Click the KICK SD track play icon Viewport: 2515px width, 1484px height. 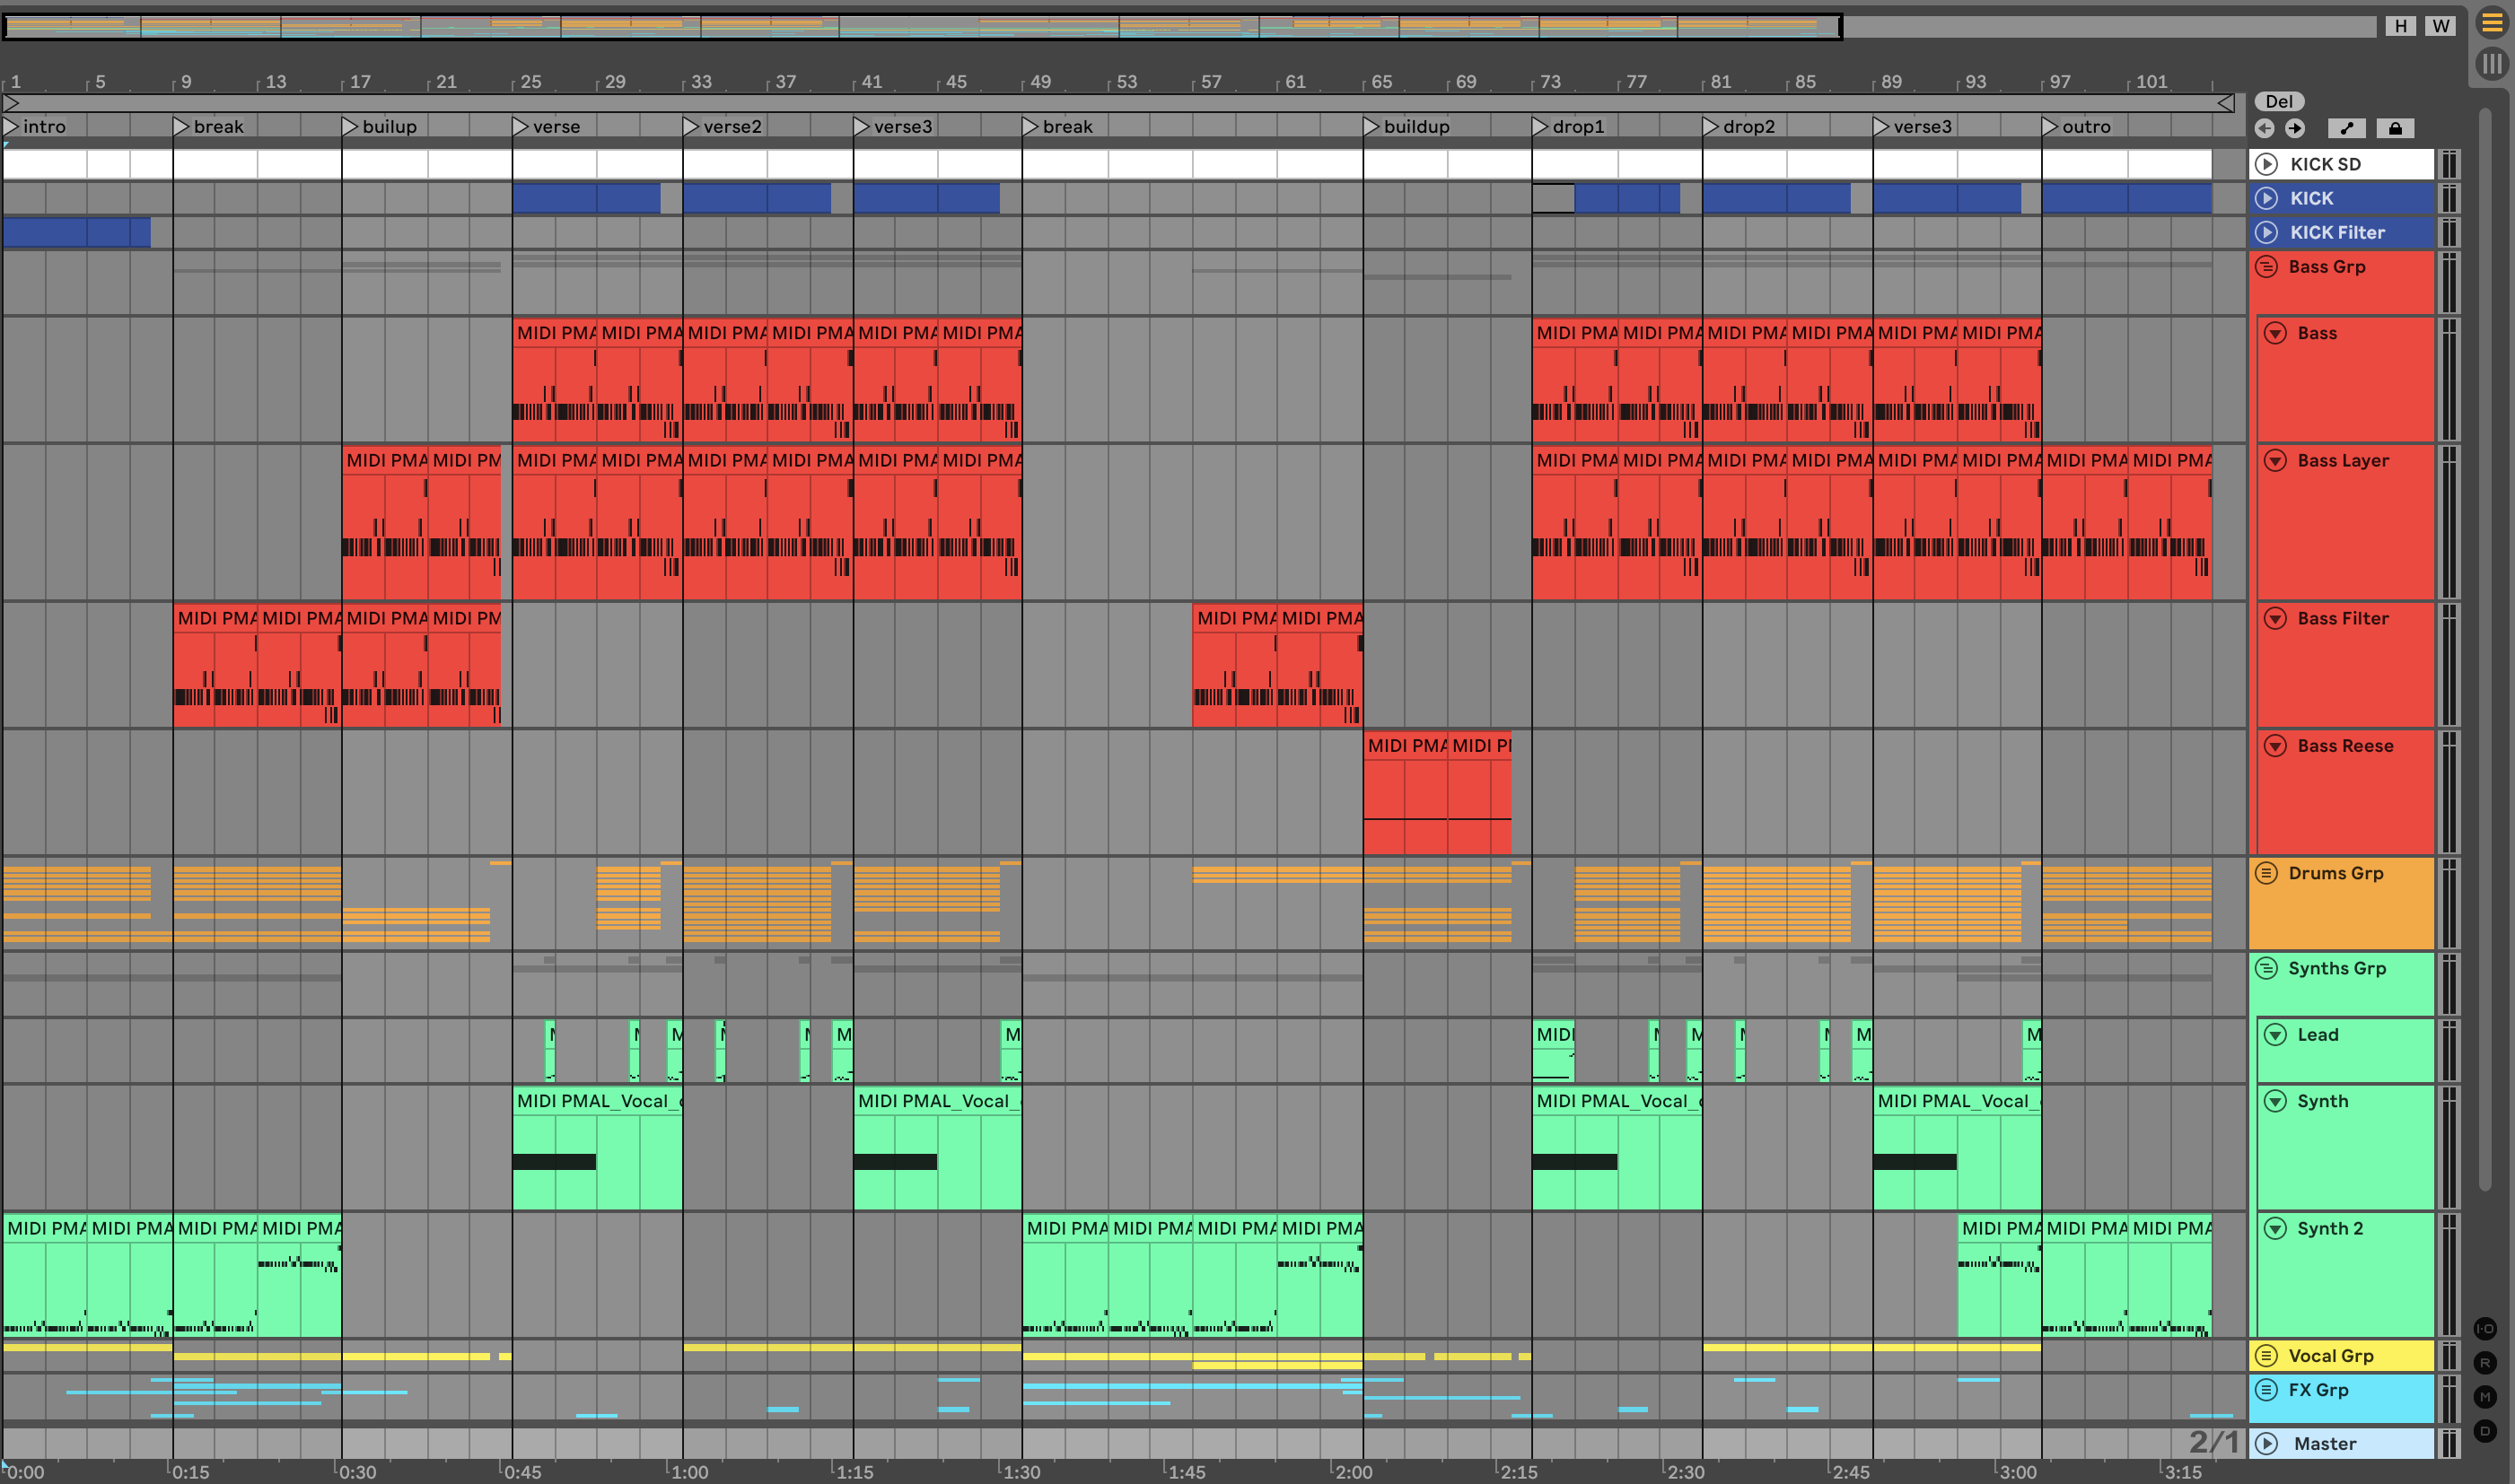coord(2267,164)
